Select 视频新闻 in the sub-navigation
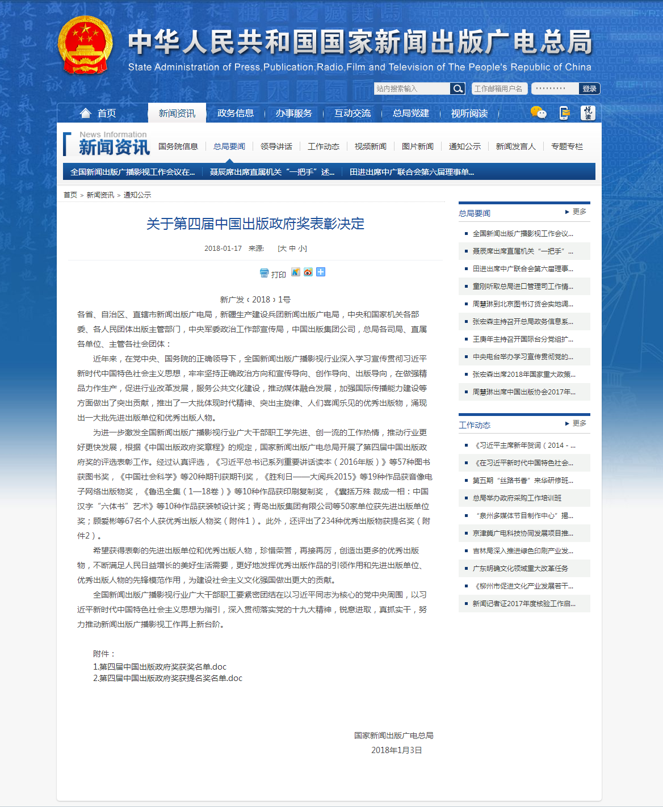 [371, 146]
